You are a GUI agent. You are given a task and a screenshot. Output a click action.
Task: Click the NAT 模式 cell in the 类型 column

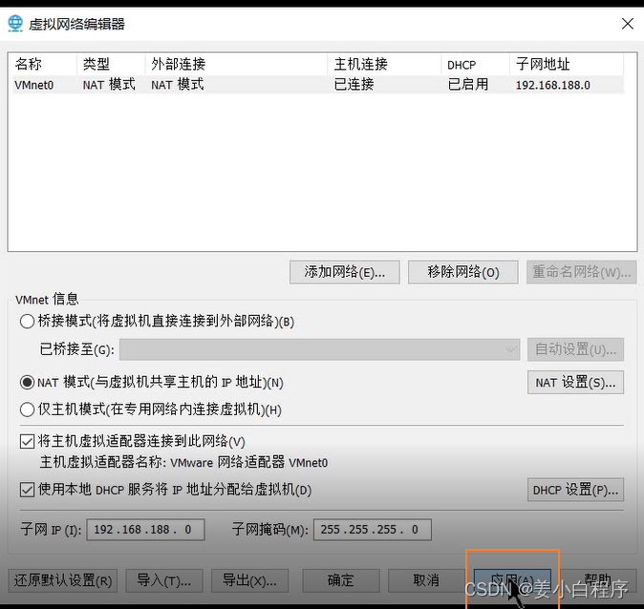click(109, 85)
